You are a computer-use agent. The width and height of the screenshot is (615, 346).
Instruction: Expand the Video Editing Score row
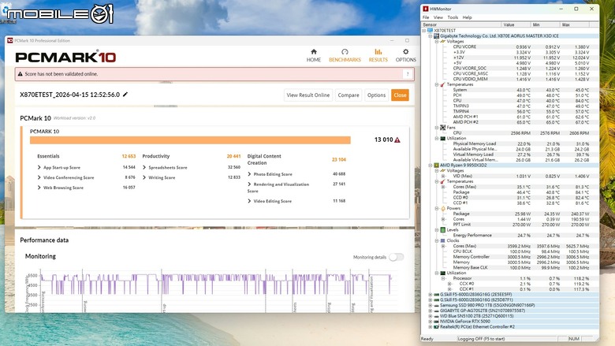coord(249,201)
